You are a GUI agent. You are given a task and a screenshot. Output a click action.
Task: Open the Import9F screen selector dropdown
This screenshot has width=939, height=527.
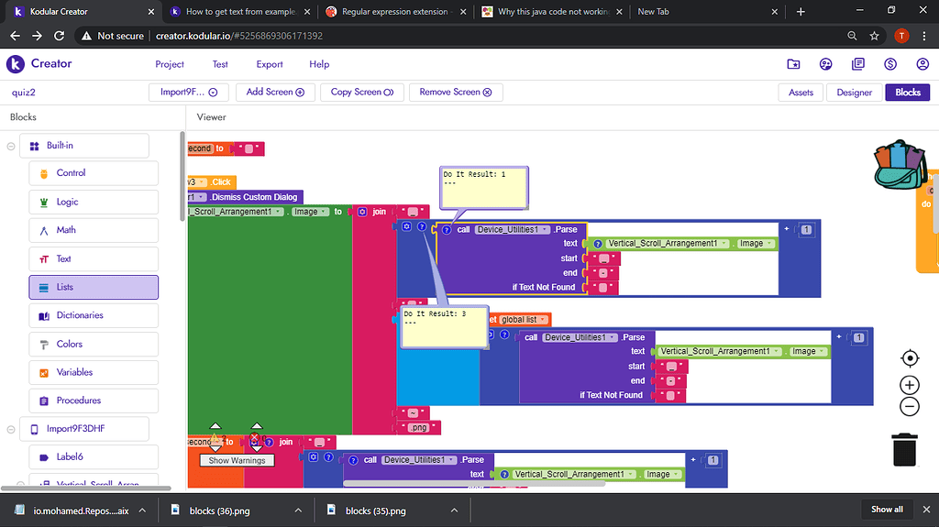coord(188,93)
